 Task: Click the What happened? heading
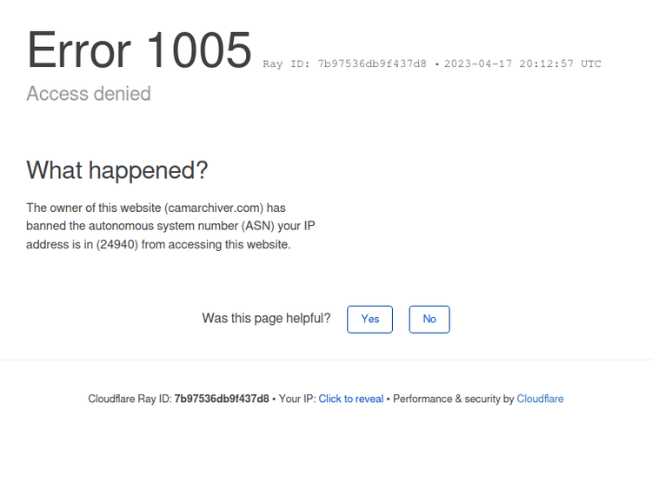tap(117, 170)
